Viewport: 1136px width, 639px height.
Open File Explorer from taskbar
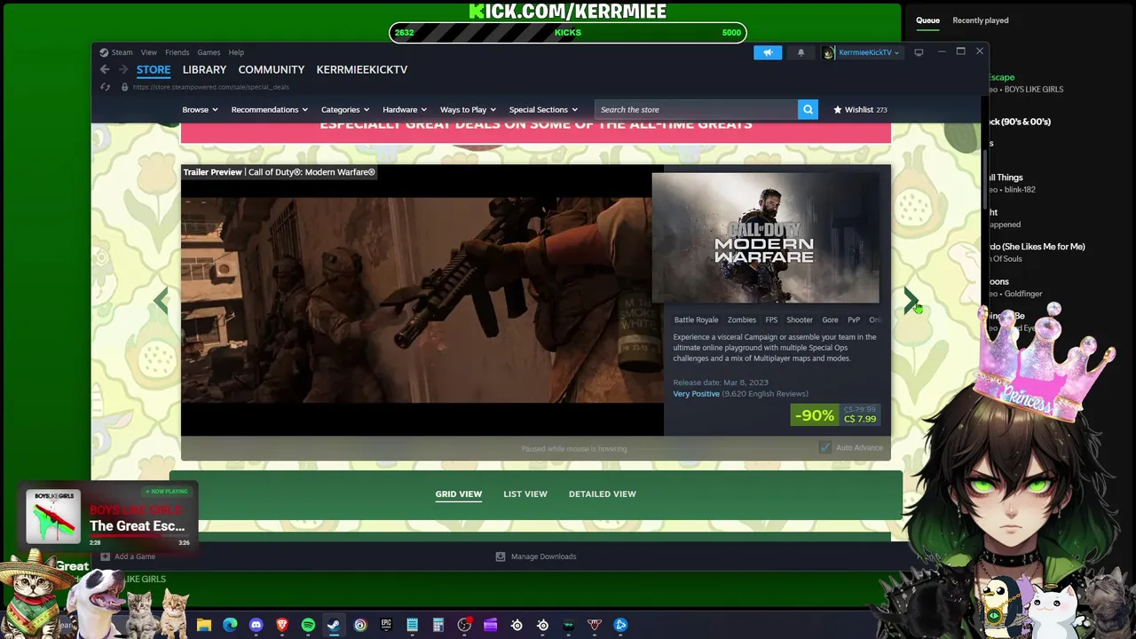tap(204, 625)
